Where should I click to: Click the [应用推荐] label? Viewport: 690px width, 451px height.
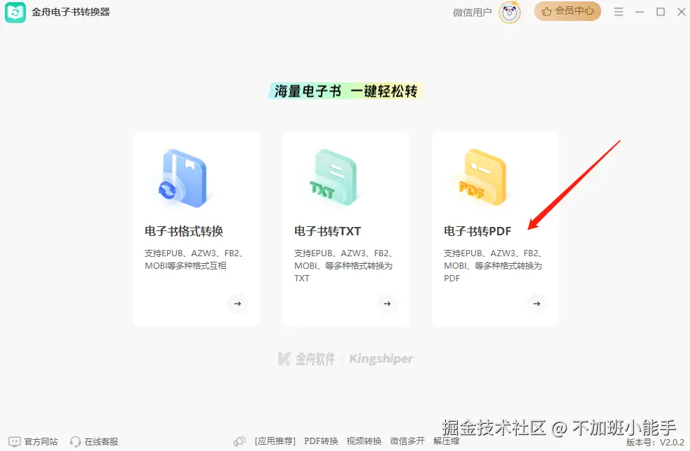point(275,441)
